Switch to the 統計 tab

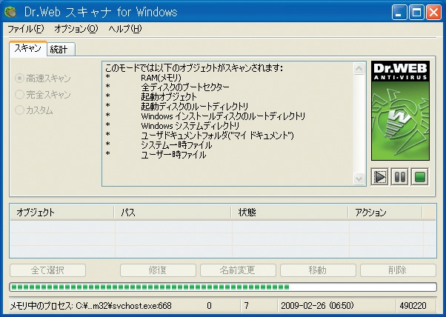60,50
